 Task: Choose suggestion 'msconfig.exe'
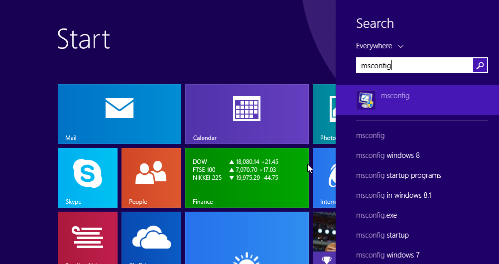376,215
